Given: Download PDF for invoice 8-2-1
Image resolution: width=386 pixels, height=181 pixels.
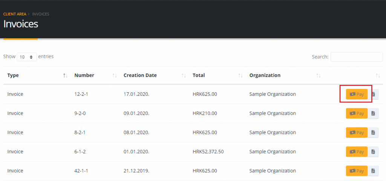Looking at the screenshot, I should tap(373, 133).
